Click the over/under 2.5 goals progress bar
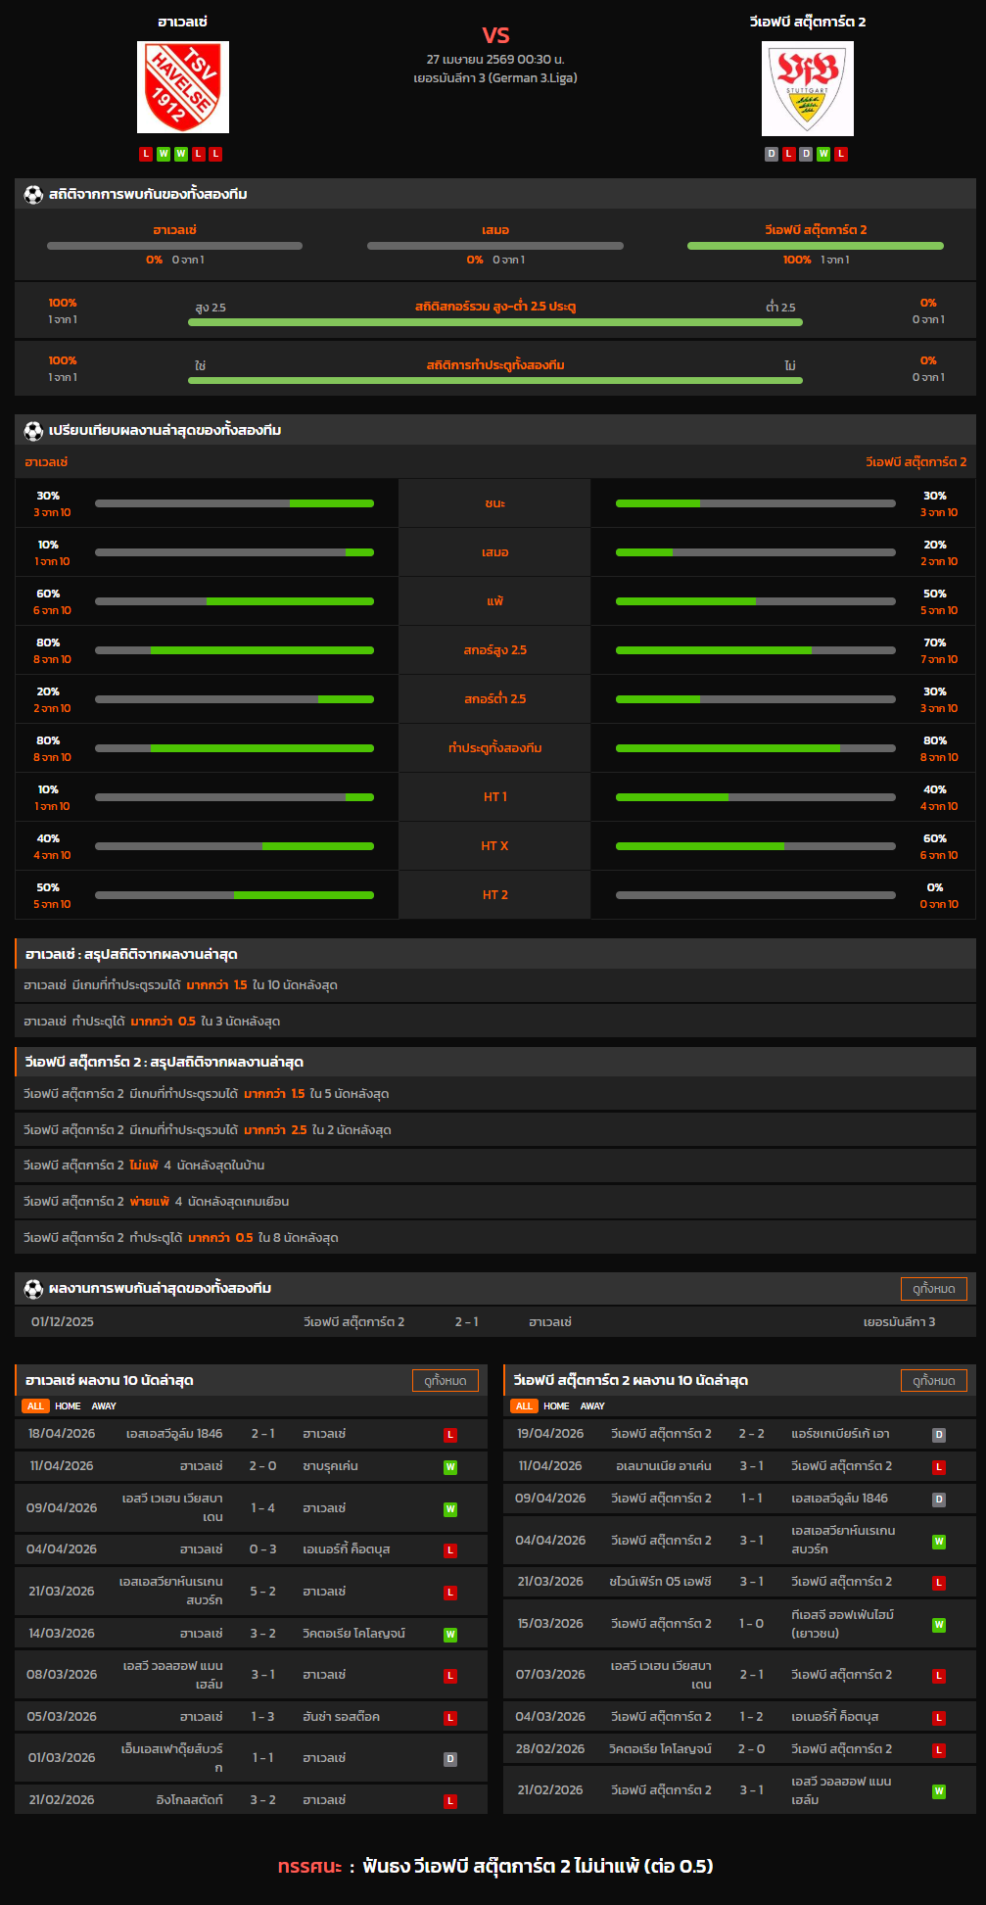Viewport: 986px width, 1905px height. tap(494, 322)
